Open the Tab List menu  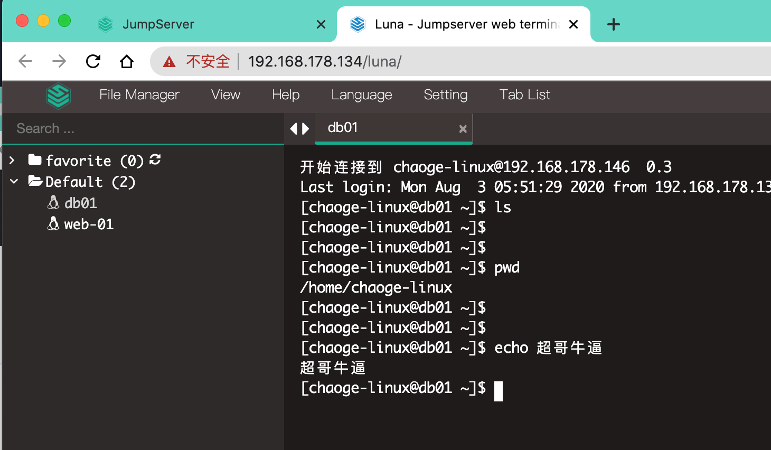[525, 95]
